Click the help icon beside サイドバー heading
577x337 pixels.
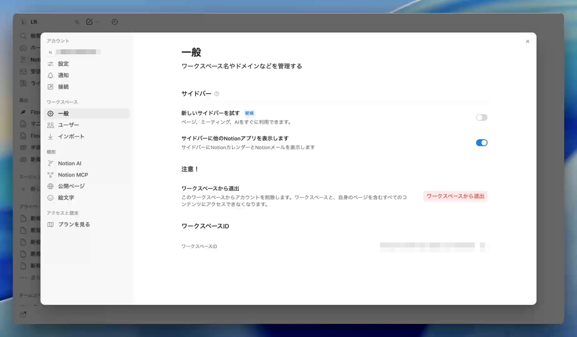tap(217, 94)
